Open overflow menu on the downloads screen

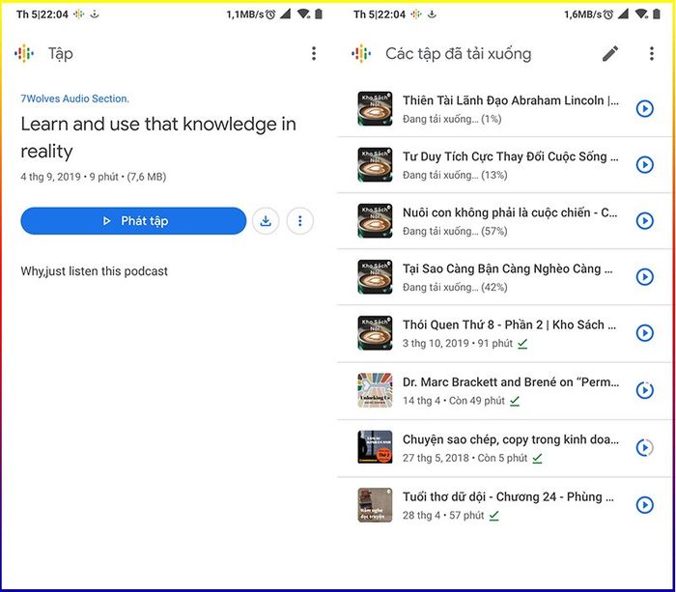[x=651, y=54]
